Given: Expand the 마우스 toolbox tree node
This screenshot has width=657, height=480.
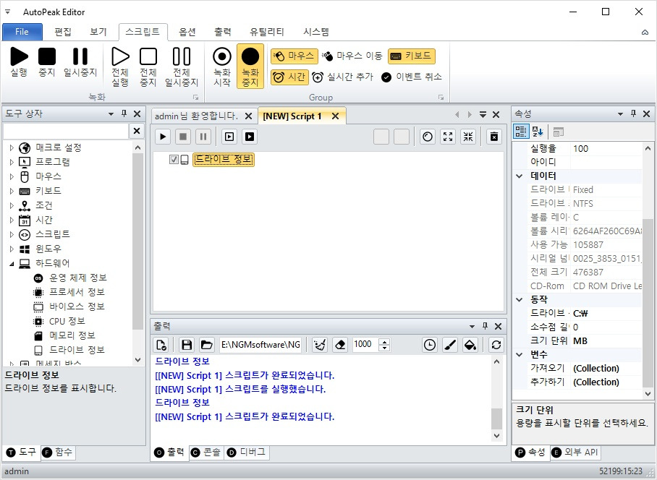Looking at the screenshot, I should pos(12,176).
